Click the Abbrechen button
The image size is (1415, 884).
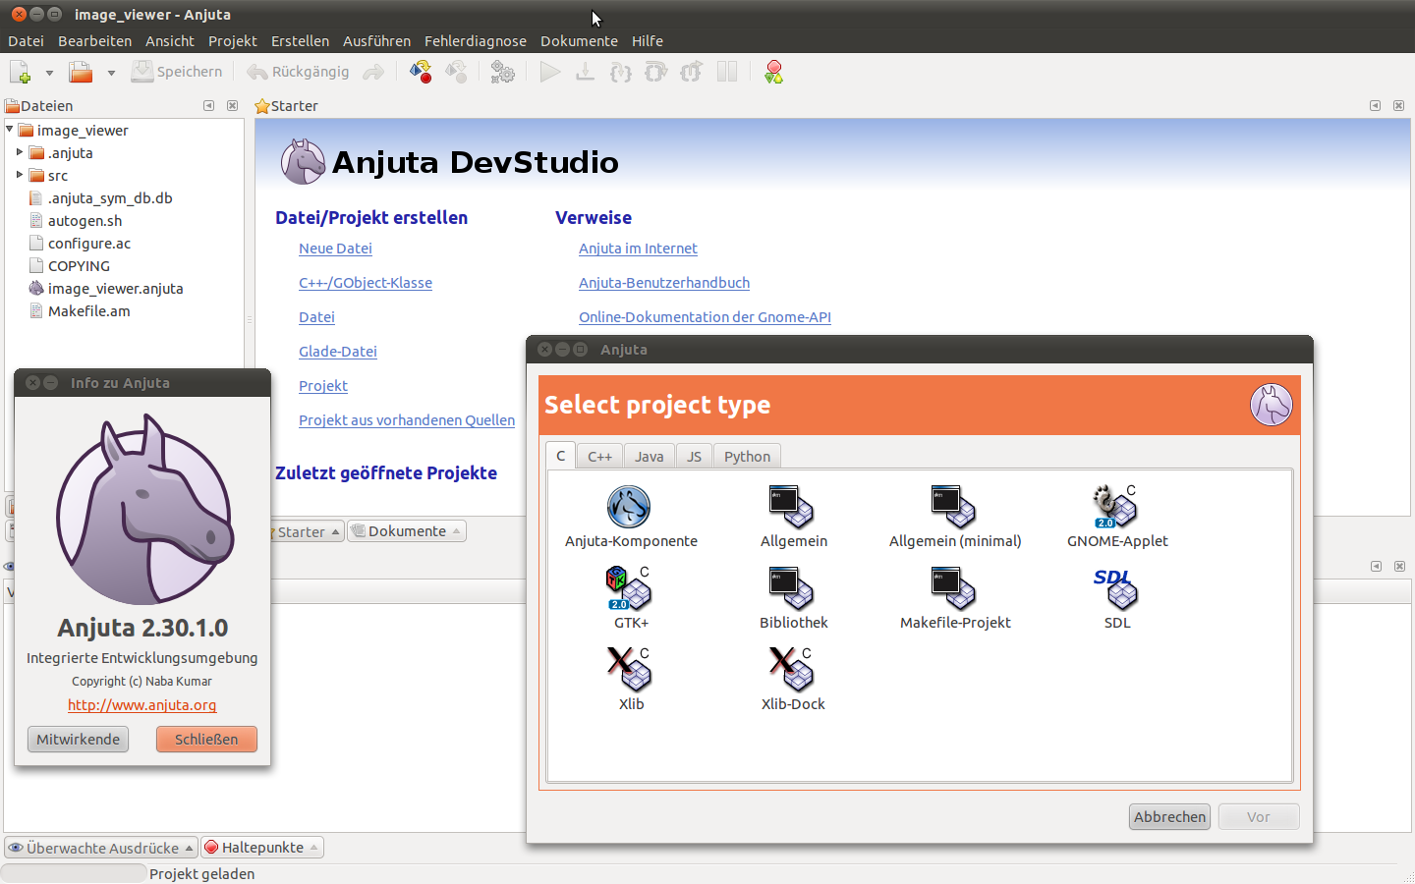pyautogui.click(x=1169, y=817)
